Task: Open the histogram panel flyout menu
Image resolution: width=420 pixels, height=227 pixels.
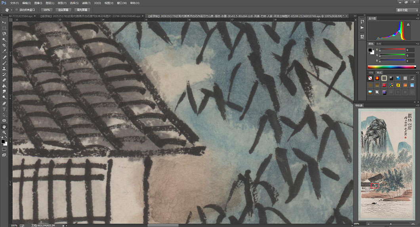Action: [418, 19]
